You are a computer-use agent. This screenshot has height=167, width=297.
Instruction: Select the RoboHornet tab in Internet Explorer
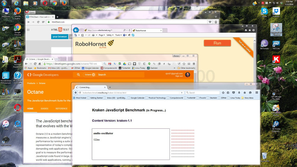(147, 30)
